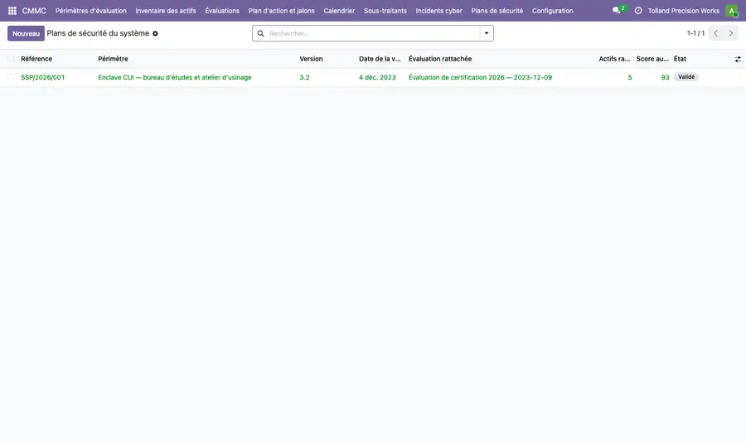The image size is (746, 443).
Task: Click the gear icon beside the page title
Action: [155, 34]
